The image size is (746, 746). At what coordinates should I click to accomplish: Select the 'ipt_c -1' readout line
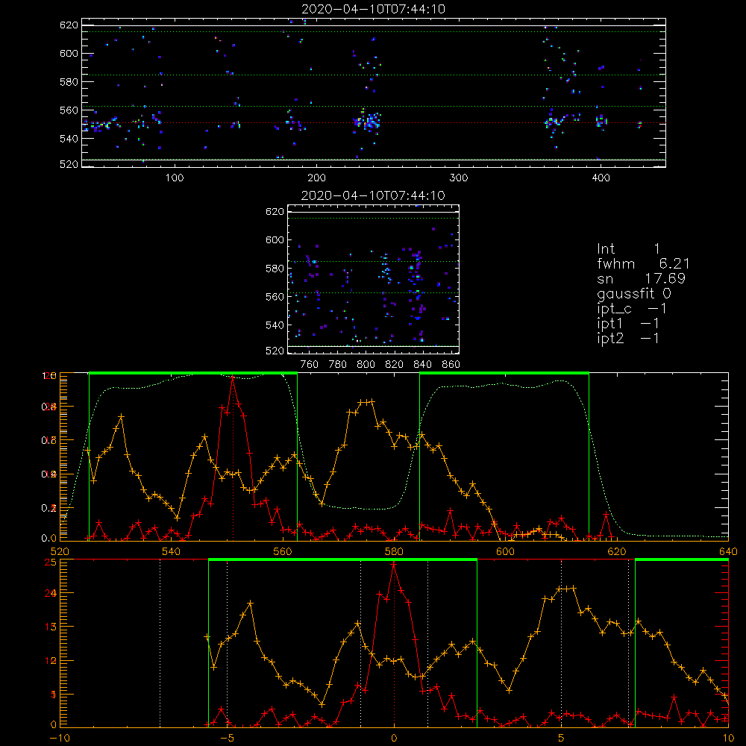632,309
